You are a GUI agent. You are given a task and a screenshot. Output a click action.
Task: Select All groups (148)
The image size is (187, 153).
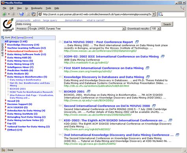(x=16, y=41)
